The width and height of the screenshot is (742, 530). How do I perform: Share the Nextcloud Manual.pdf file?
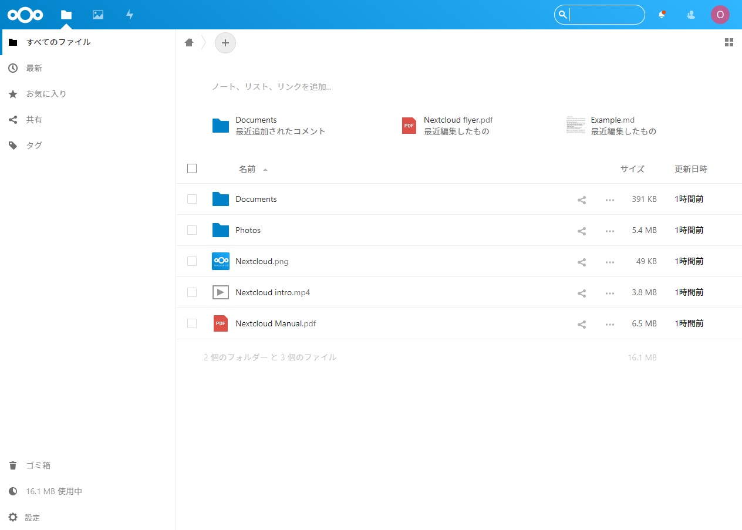tap(582, 324)
